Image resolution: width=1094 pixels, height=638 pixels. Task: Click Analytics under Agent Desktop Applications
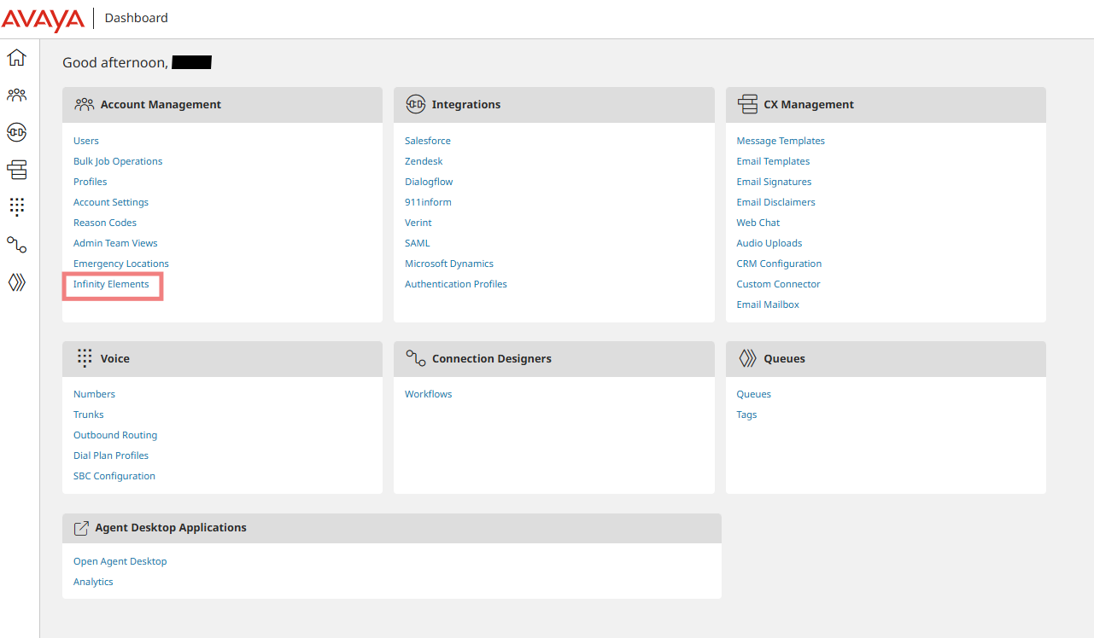[93, 581]
